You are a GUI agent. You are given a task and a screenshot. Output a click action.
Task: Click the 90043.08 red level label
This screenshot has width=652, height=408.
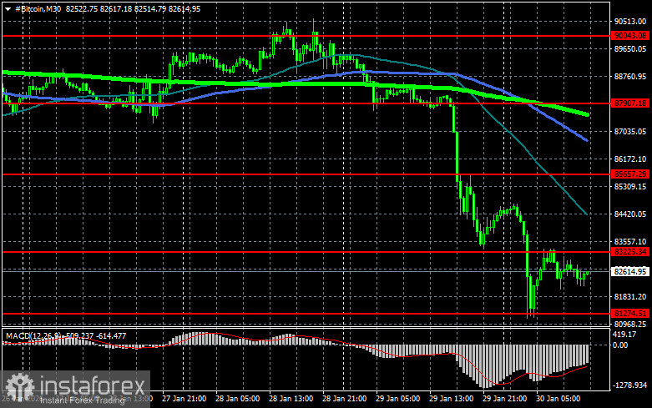tap(630, 36)
